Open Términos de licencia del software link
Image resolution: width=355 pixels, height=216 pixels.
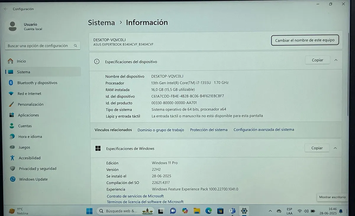[x=145, y=202]
